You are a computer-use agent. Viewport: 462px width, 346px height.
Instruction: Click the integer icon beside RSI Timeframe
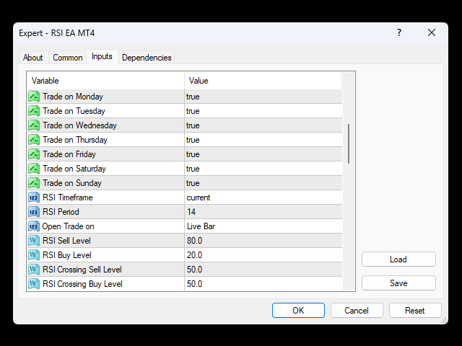(x=34, y=198)
